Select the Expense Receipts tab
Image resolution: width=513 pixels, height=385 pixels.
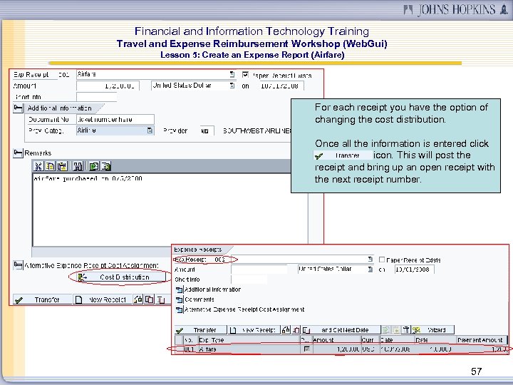pyautogui.click(x=201, y=250)
